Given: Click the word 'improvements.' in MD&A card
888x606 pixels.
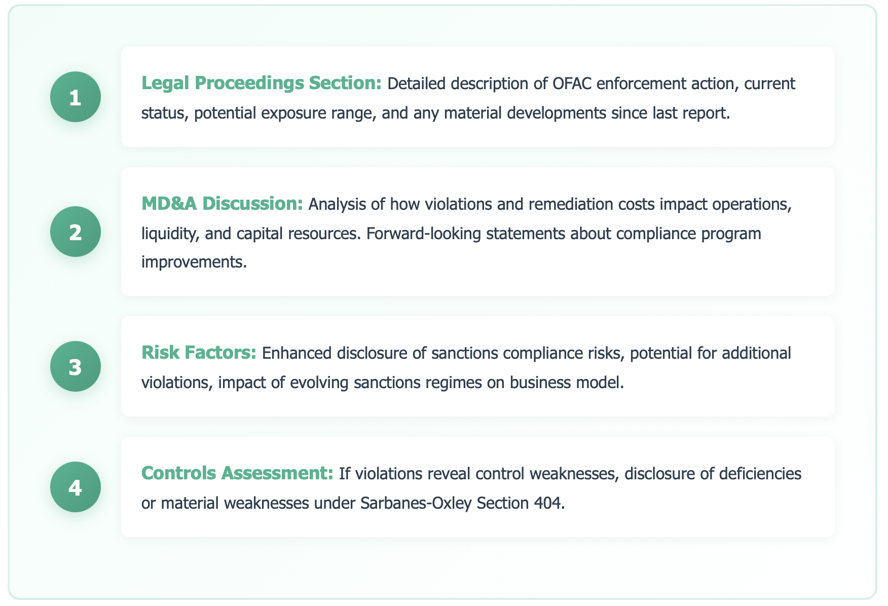Looking at the screenshot, I should pyautogui.click(x=194, y=262).
